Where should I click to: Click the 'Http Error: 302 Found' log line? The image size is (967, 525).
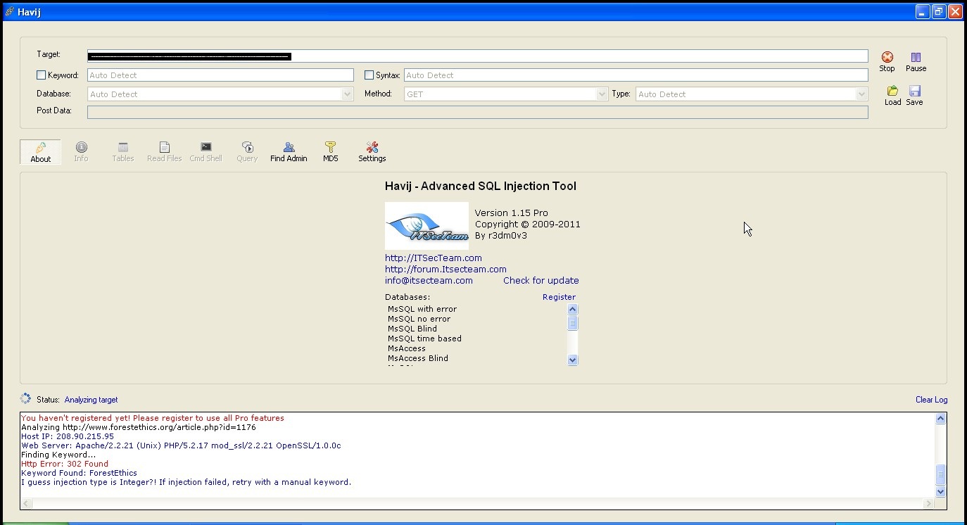click(x=65, y=464)
